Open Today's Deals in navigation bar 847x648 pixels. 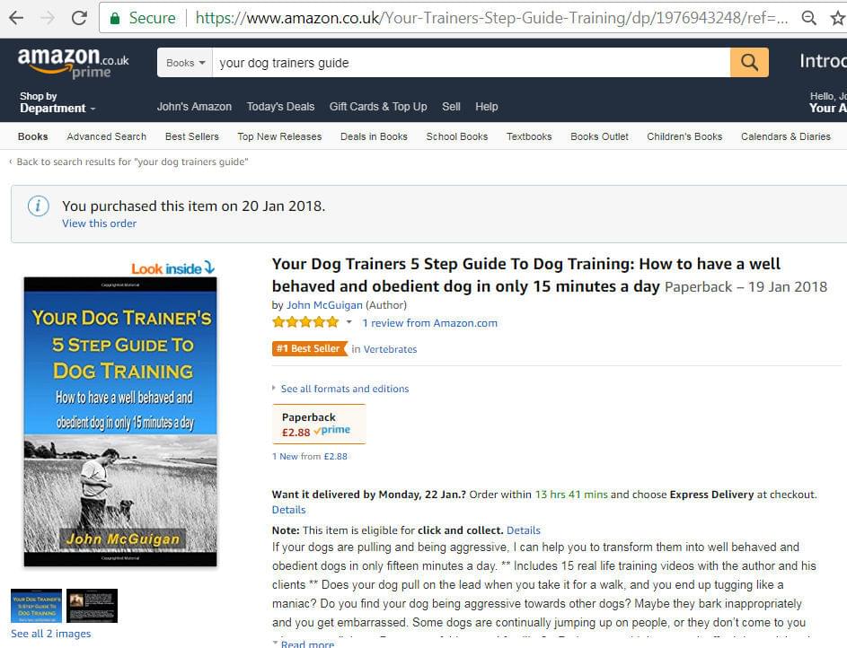point(280,107)
